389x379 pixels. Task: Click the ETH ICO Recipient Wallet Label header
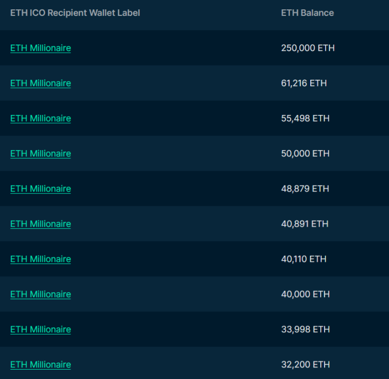[75, 13]
